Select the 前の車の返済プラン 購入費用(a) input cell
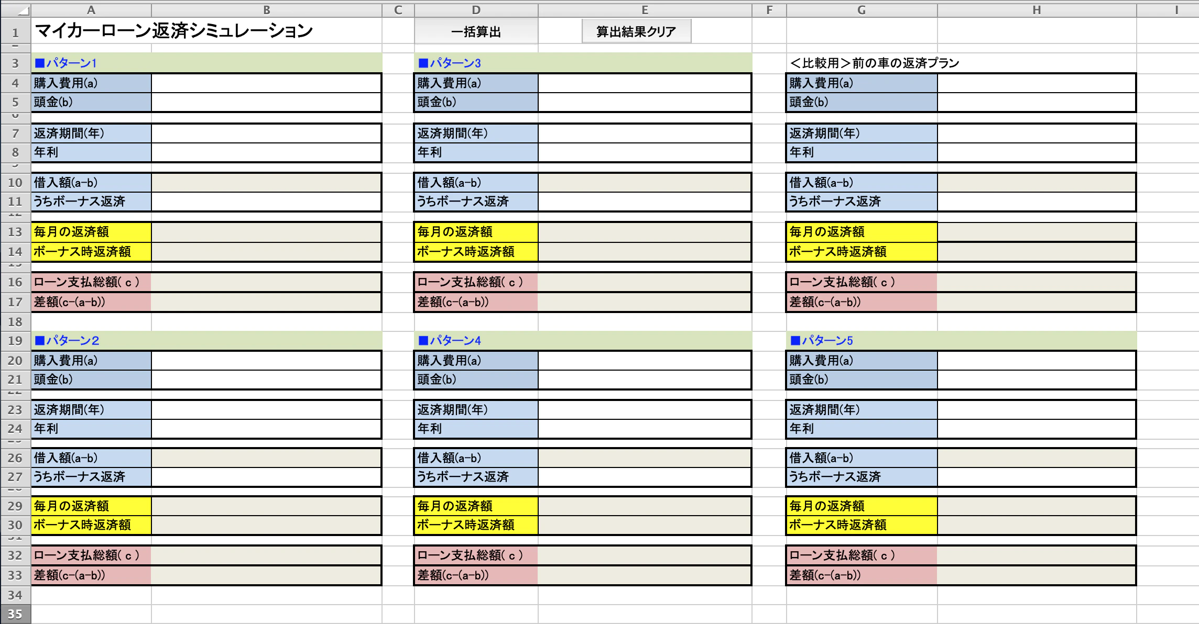The width and height of the screenshot is (1199, 624). pyautogui.click(x=1037, y=83)
